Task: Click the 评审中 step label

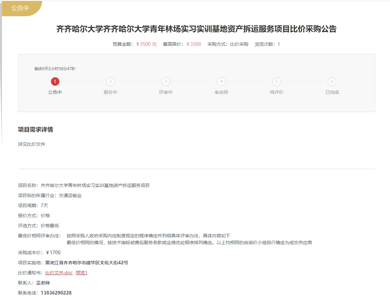Action: pyautogui.click(x=166, y=92)
